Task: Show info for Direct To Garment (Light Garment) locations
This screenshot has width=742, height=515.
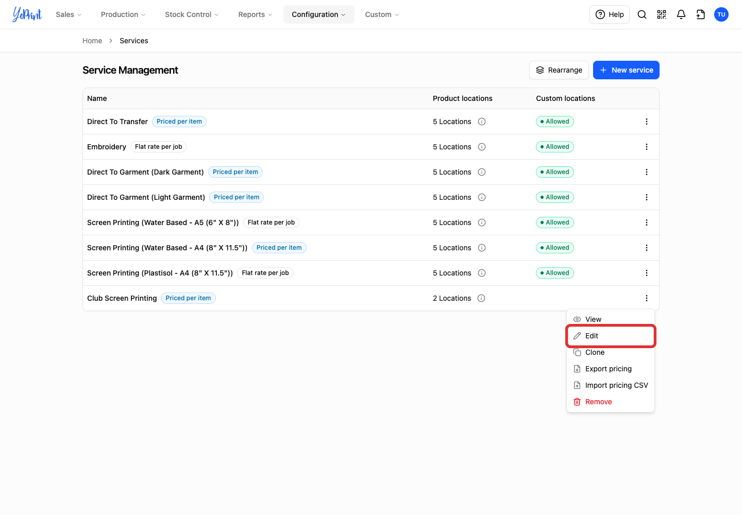Action: 482,197
